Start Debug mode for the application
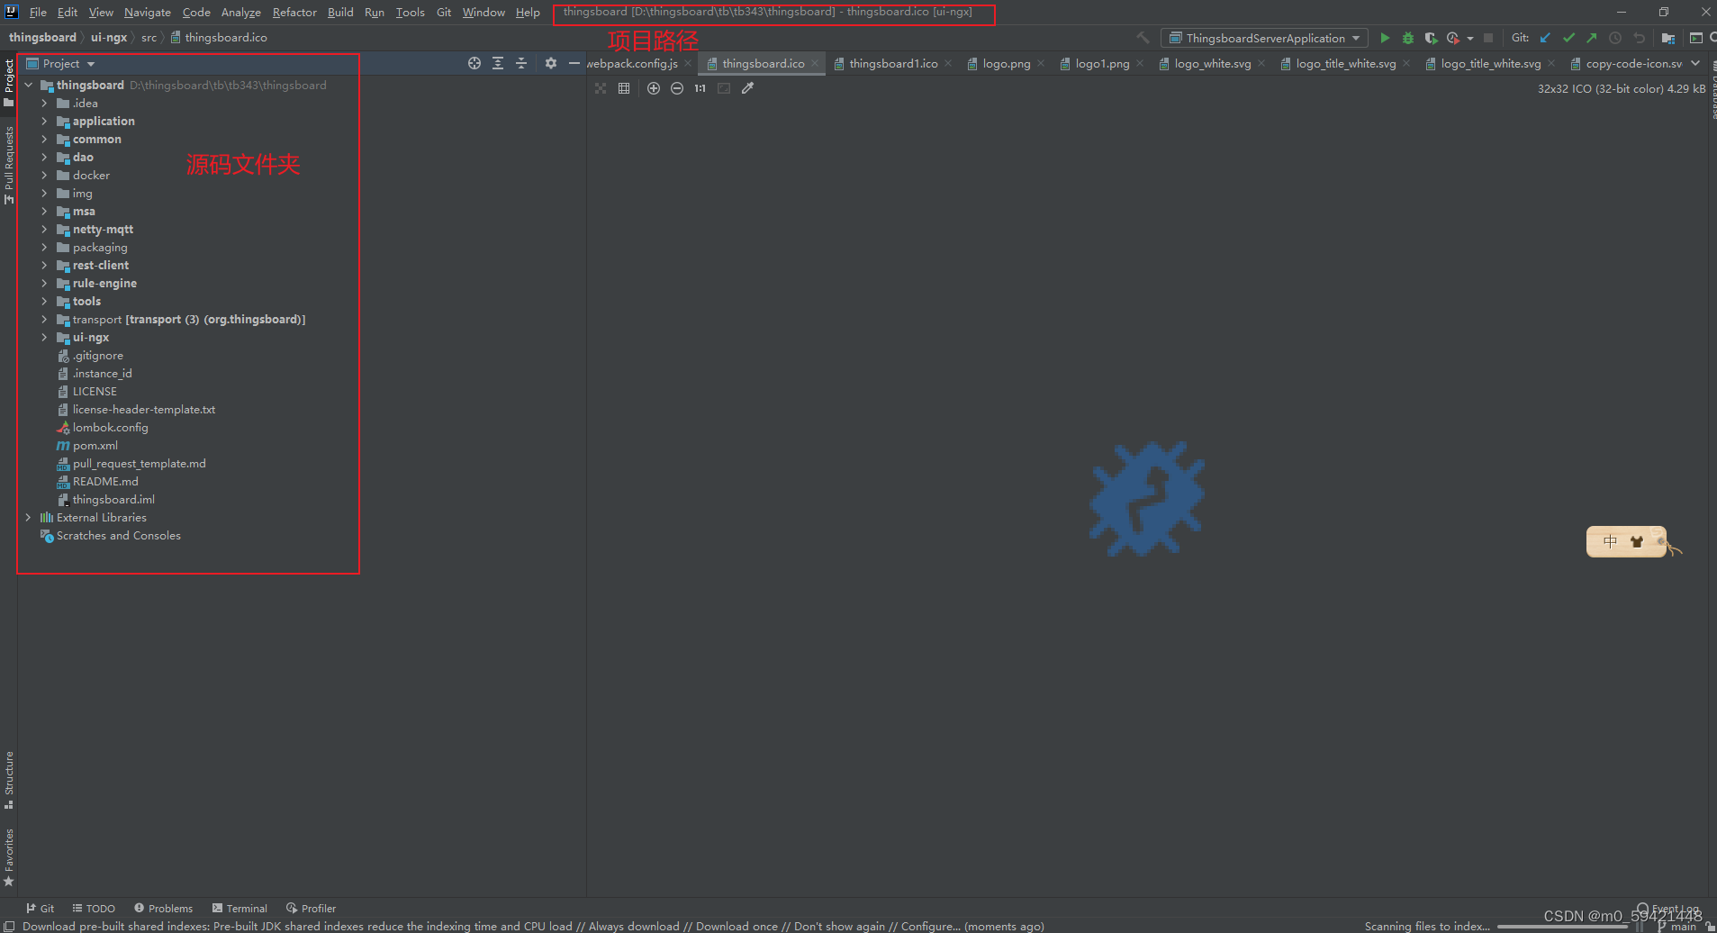This screenshot has height=933, width=1717. click(x=1408, y=38)
